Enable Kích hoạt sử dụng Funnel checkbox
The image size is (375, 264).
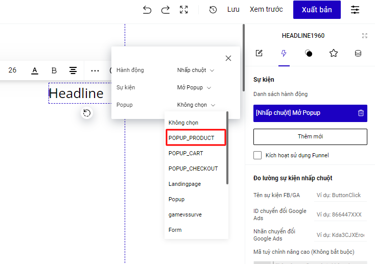tap(258, 155)
